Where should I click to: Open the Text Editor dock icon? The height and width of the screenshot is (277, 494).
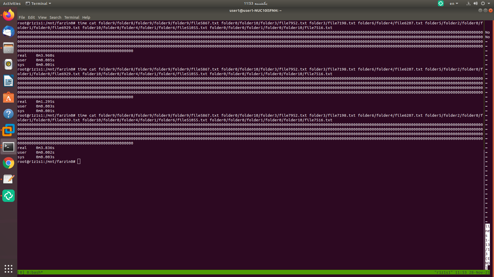(8, 179)
